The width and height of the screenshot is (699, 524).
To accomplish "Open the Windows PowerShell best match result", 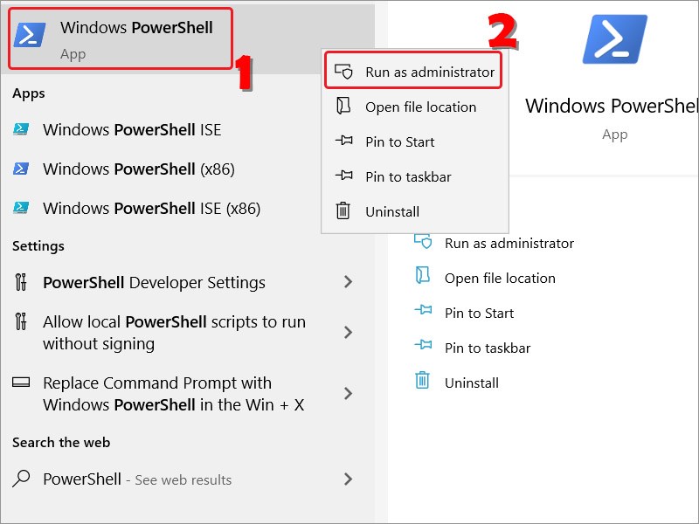I will 121,38.
